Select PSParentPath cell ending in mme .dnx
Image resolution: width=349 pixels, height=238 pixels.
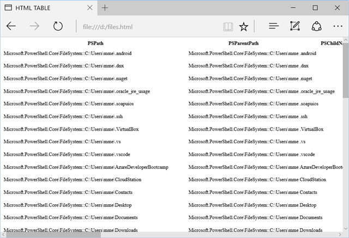coord(249,66)
